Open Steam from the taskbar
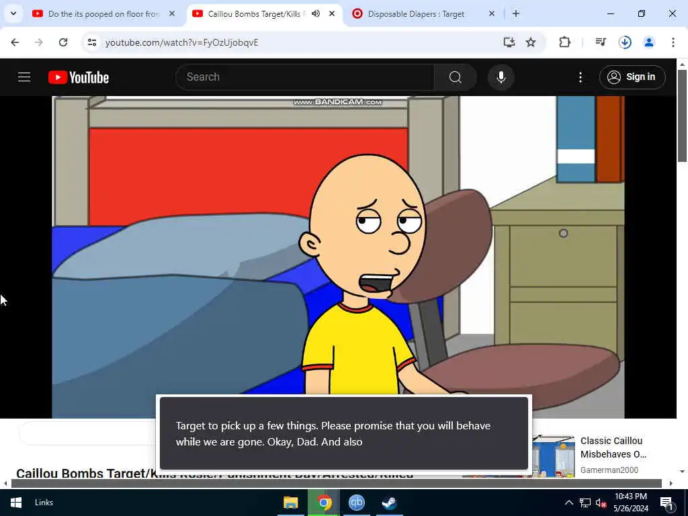The width and height of the screenshot is (688, 516). tap(389, 503)
